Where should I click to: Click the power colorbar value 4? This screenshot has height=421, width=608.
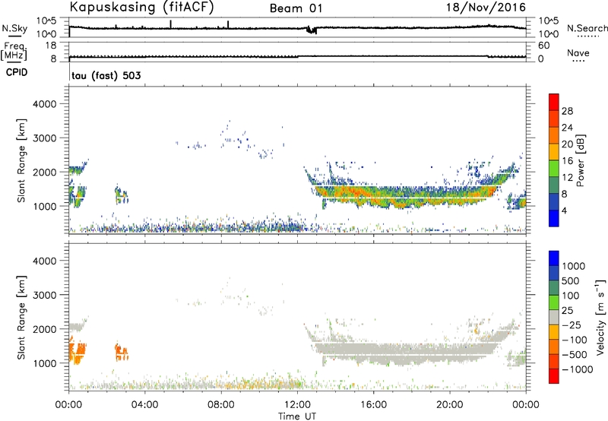(564, 210)
